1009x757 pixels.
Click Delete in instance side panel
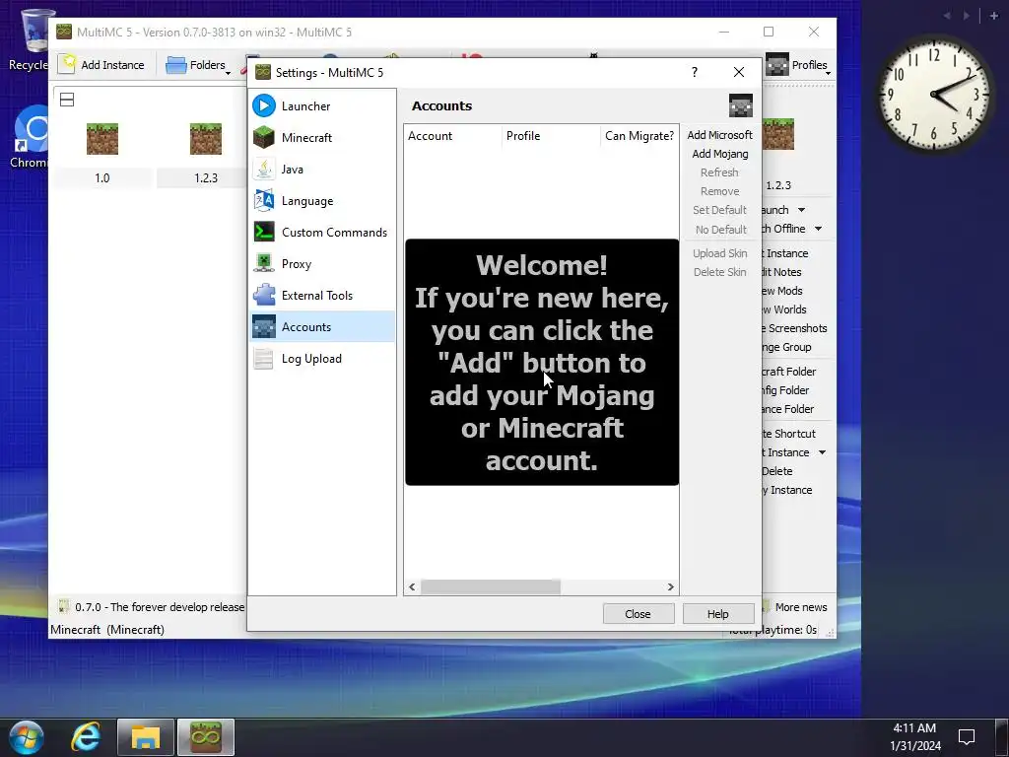[777, 471]
